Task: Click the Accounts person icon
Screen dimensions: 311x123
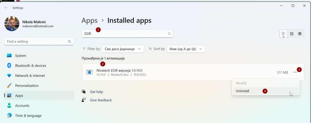Action: tap(9, 105)
